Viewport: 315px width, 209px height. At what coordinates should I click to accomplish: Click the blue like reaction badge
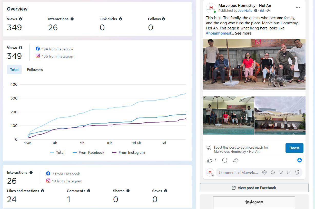300,160
